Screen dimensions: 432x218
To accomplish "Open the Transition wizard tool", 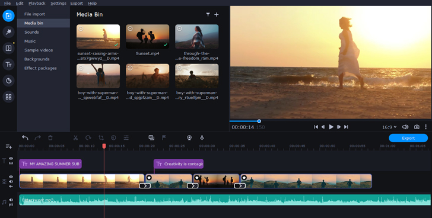I will 151,137.
